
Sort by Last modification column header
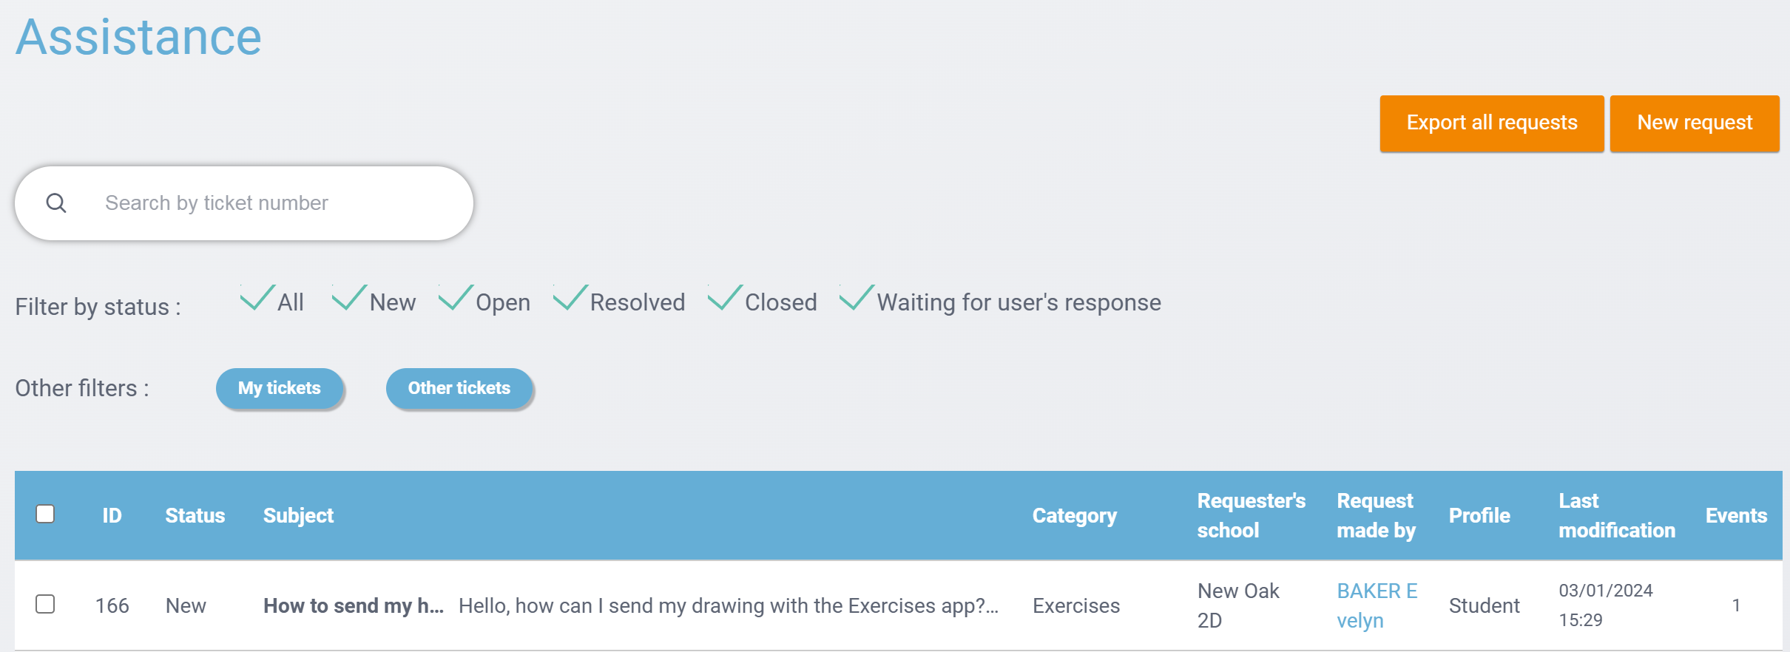click(x=1616, y=515)
